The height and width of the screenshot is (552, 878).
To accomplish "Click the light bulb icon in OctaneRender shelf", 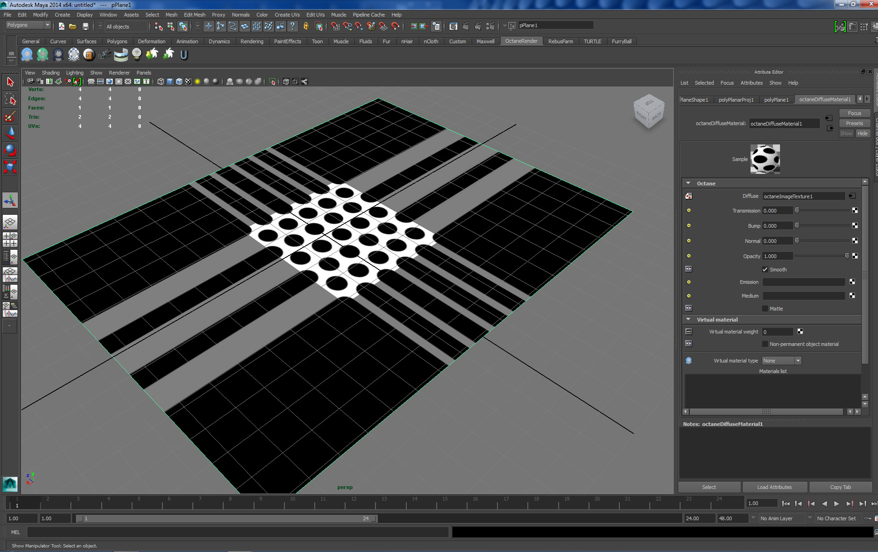I will tap(136, 54).
